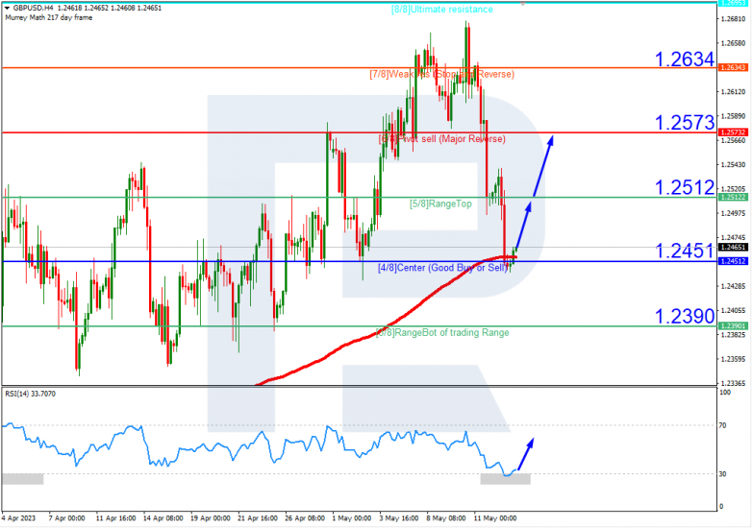
Task: Select the '[7/8]Weak' Stop and Reverse label
Action: coord(441,74)
